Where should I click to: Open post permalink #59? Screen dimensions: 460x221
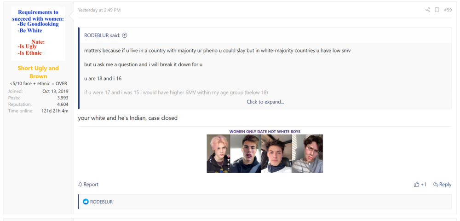[448, 10]
